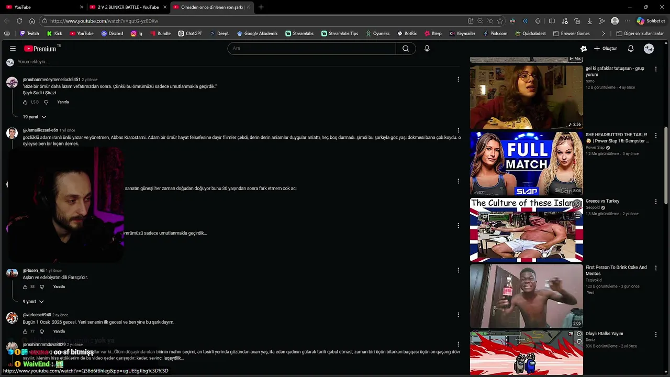Reply to @Rusen_Ali's comment with Yanıtla

coord(59,287)
